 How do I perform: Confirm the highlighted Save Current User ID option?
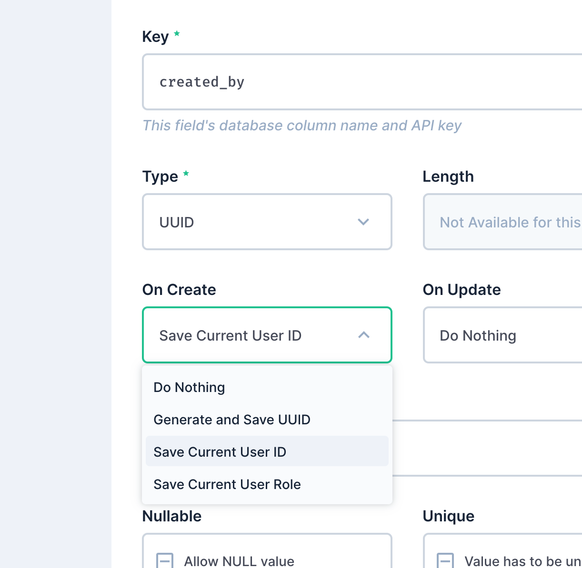(220, 451)
